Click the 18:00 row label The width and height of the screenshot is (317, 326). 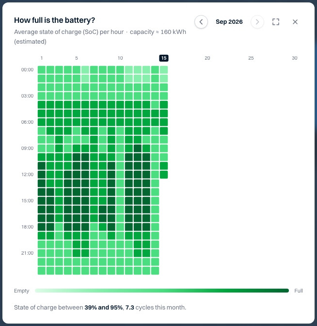[x=27, y=227]
